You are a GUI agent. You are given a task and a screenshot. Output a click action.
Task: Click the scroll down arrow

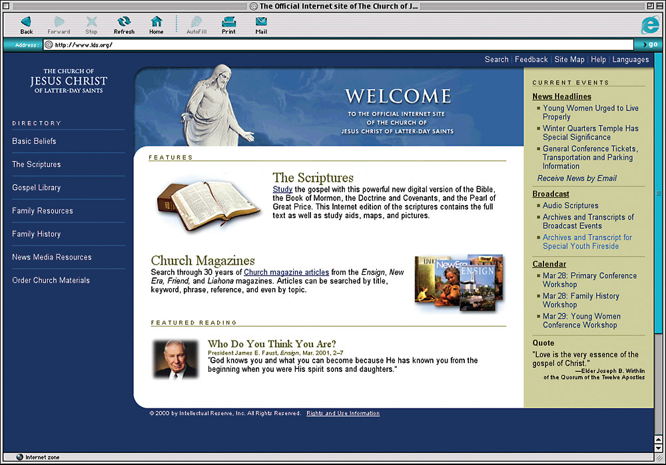click(x=659, y=448)
